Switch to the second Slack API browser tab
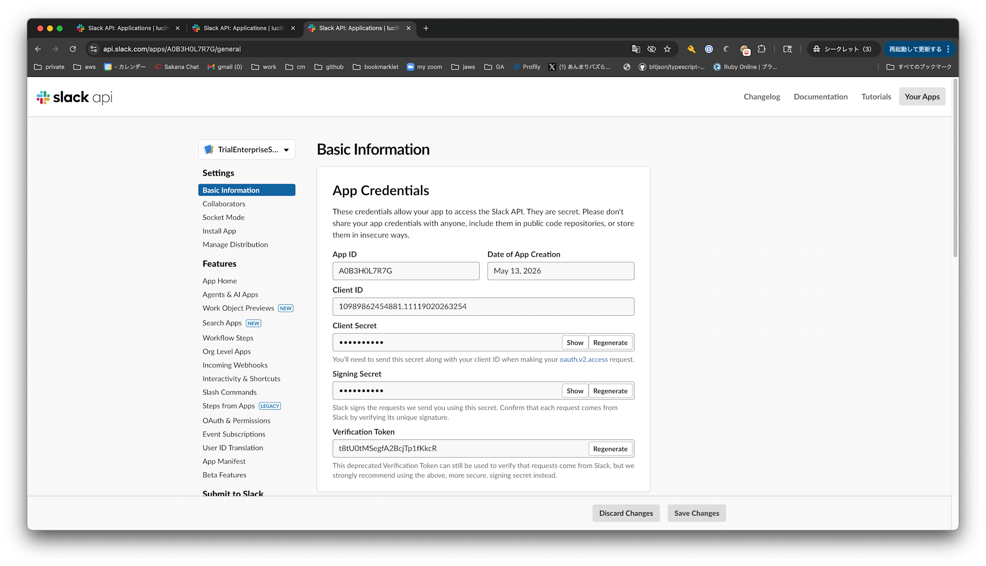This screenshot has width=986, height=566. pyautogui.click(x=244, y=28)
